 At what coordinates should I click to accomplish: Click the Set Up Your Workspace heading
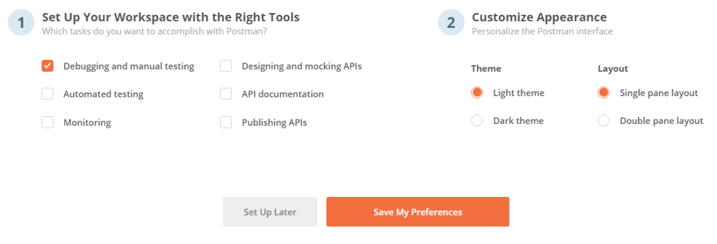pos(171,17)
